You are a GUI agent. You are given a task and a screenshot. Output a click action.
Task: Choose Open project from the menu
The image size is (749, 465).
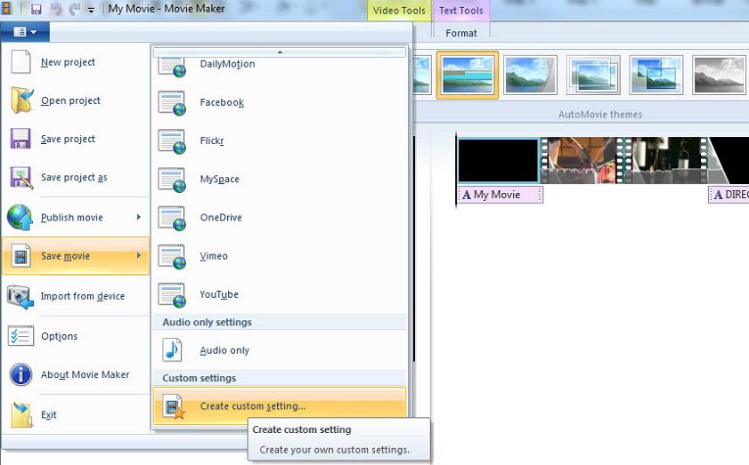[76, 100]
